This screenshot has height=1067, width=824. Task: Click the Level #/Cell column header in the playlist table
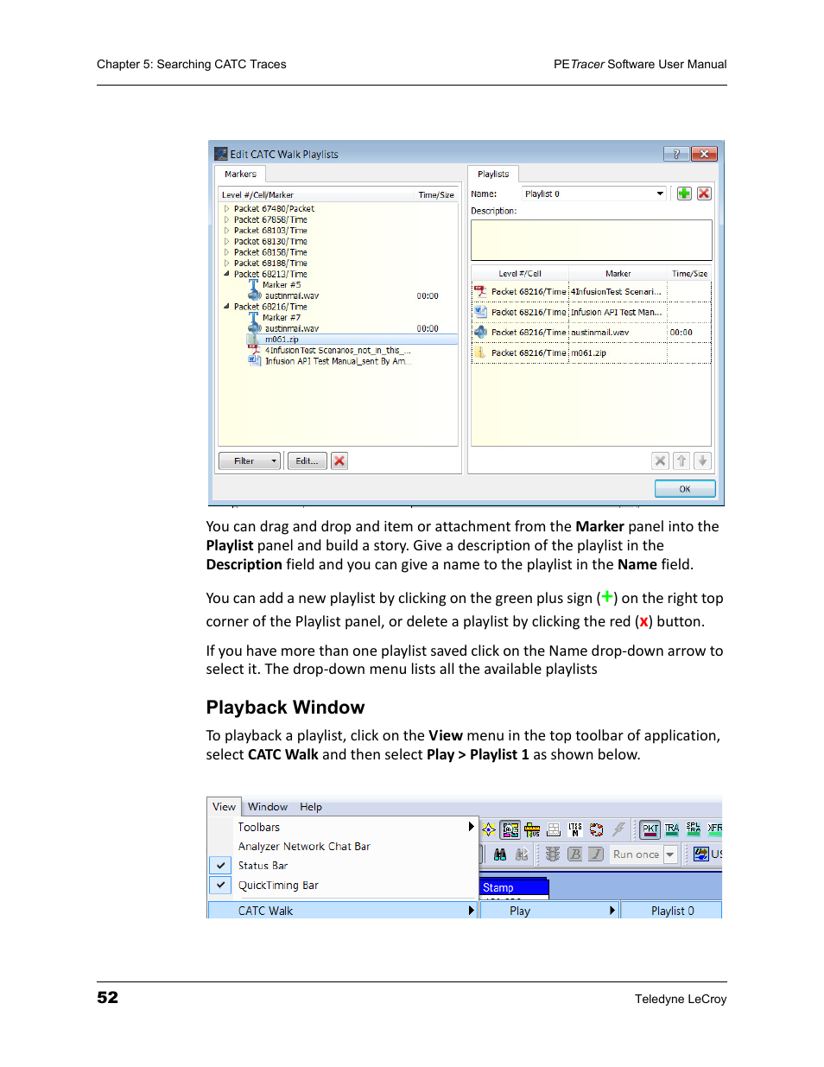(x=520, y=274)
